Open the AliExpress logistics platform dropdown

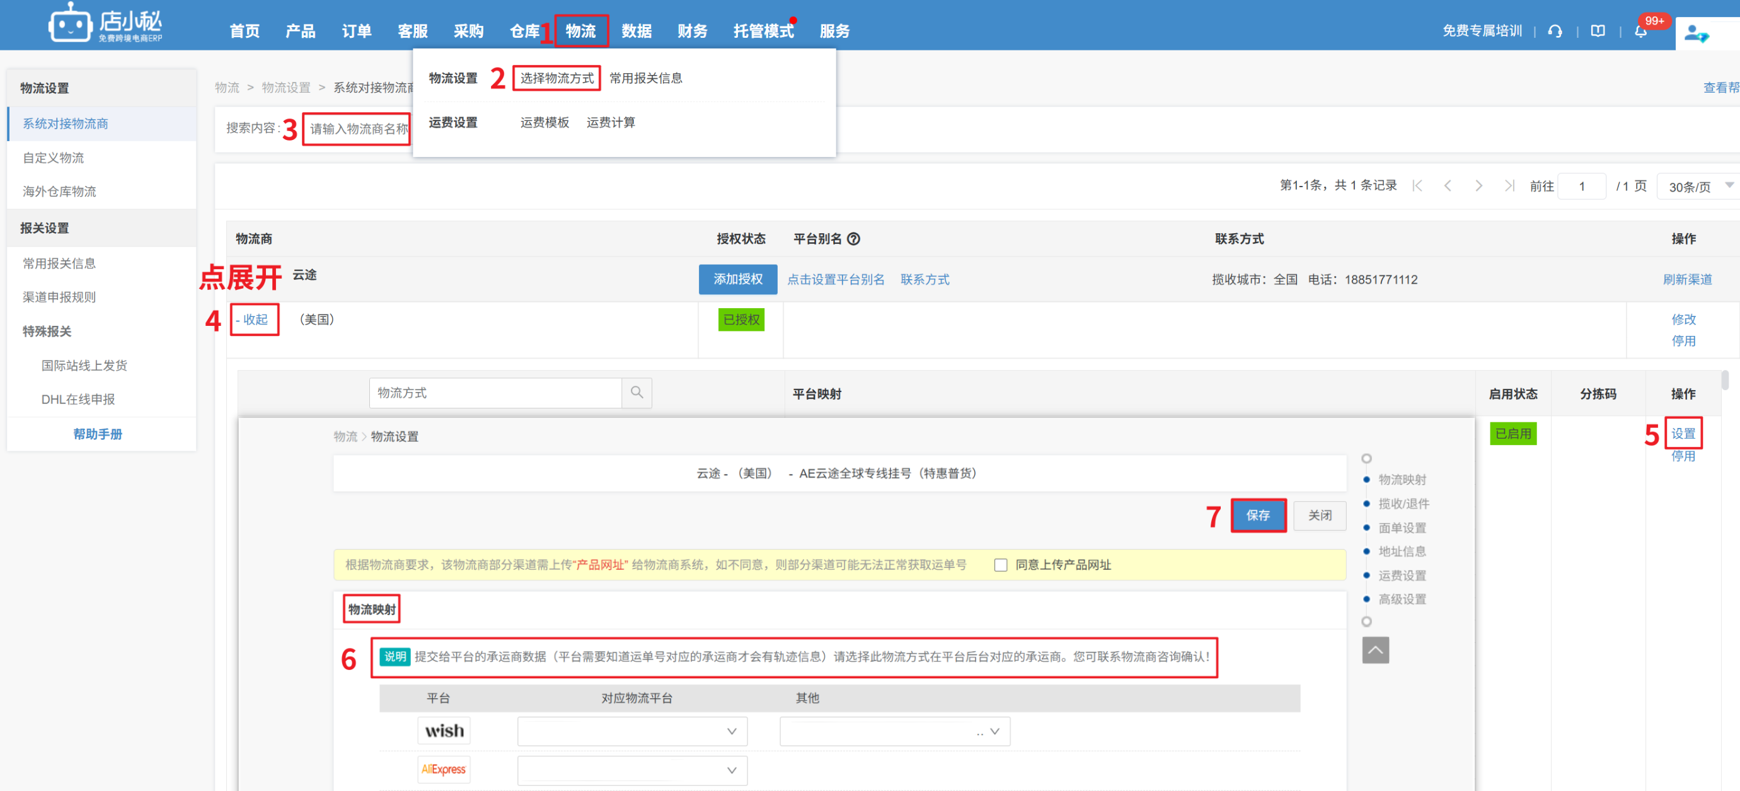click(x=631, y=770)
